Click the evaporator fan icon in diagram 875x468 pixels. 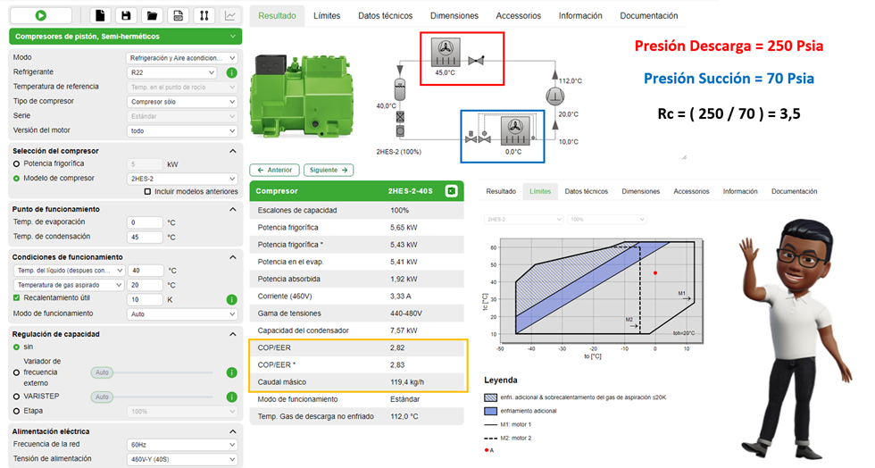(514, 131)
